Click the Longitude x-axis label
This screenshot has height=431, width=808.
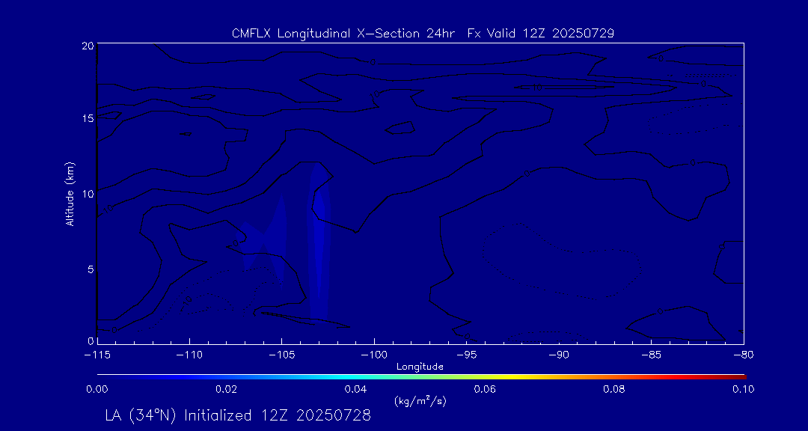(420, 367)
